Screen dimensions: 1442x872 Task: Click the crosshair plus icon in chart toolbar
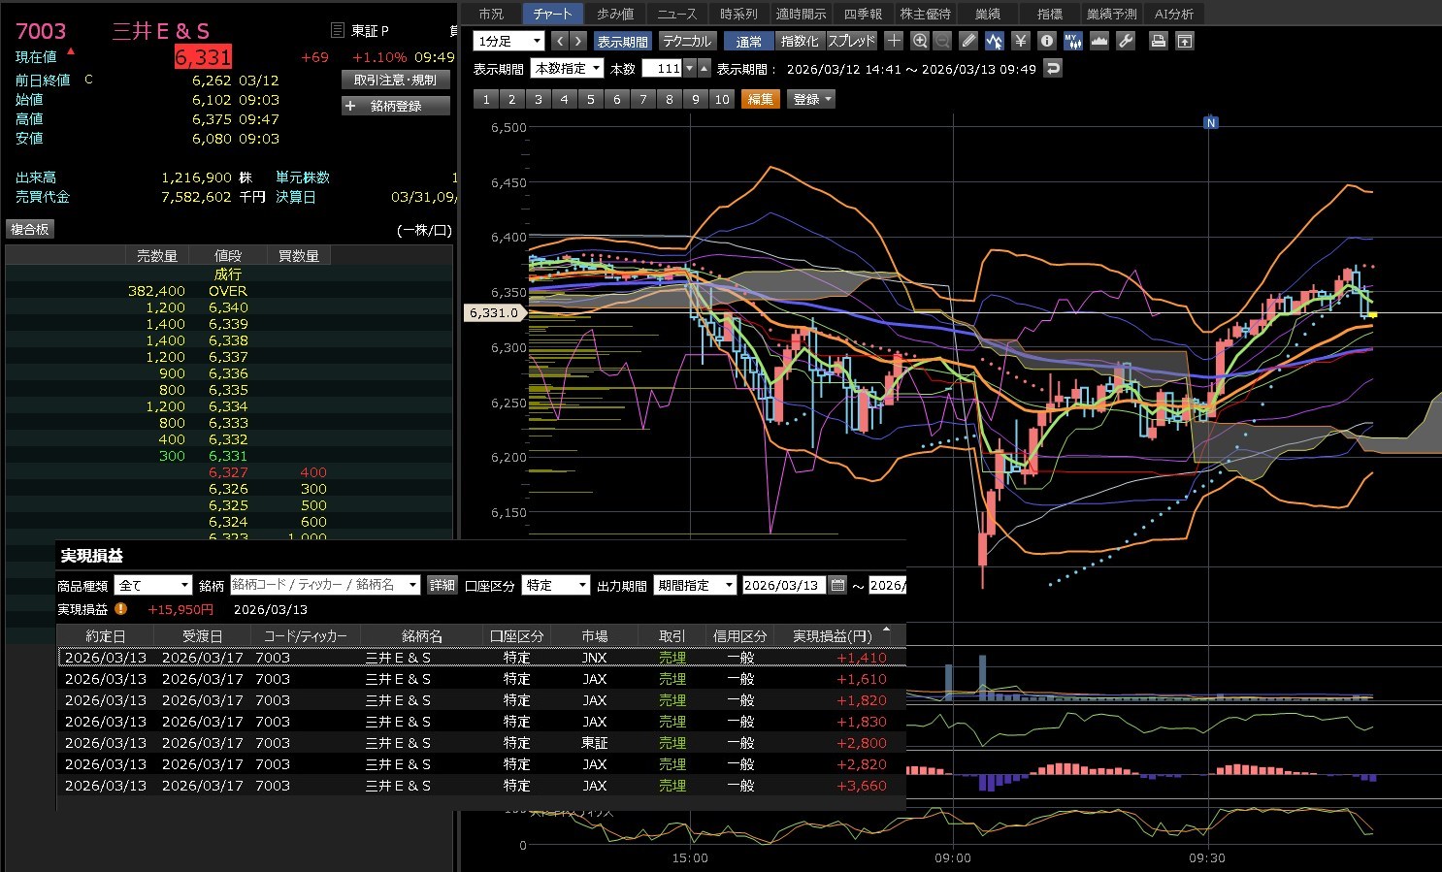[x=894, y=41]
